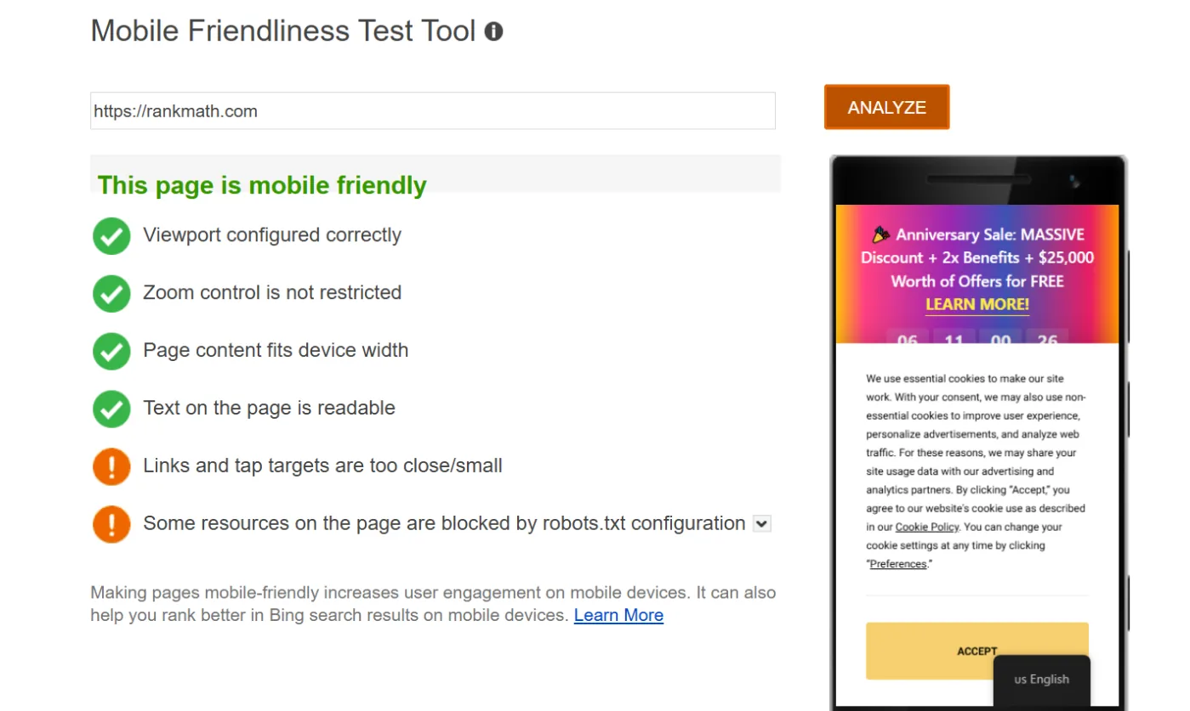Click the warning icon for links too close/small
Viewport: 1190px width, 711px height.
point(111,466)
